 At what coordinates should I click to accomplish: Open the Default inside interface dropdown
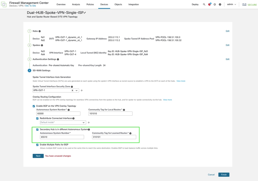pos(63,122)
